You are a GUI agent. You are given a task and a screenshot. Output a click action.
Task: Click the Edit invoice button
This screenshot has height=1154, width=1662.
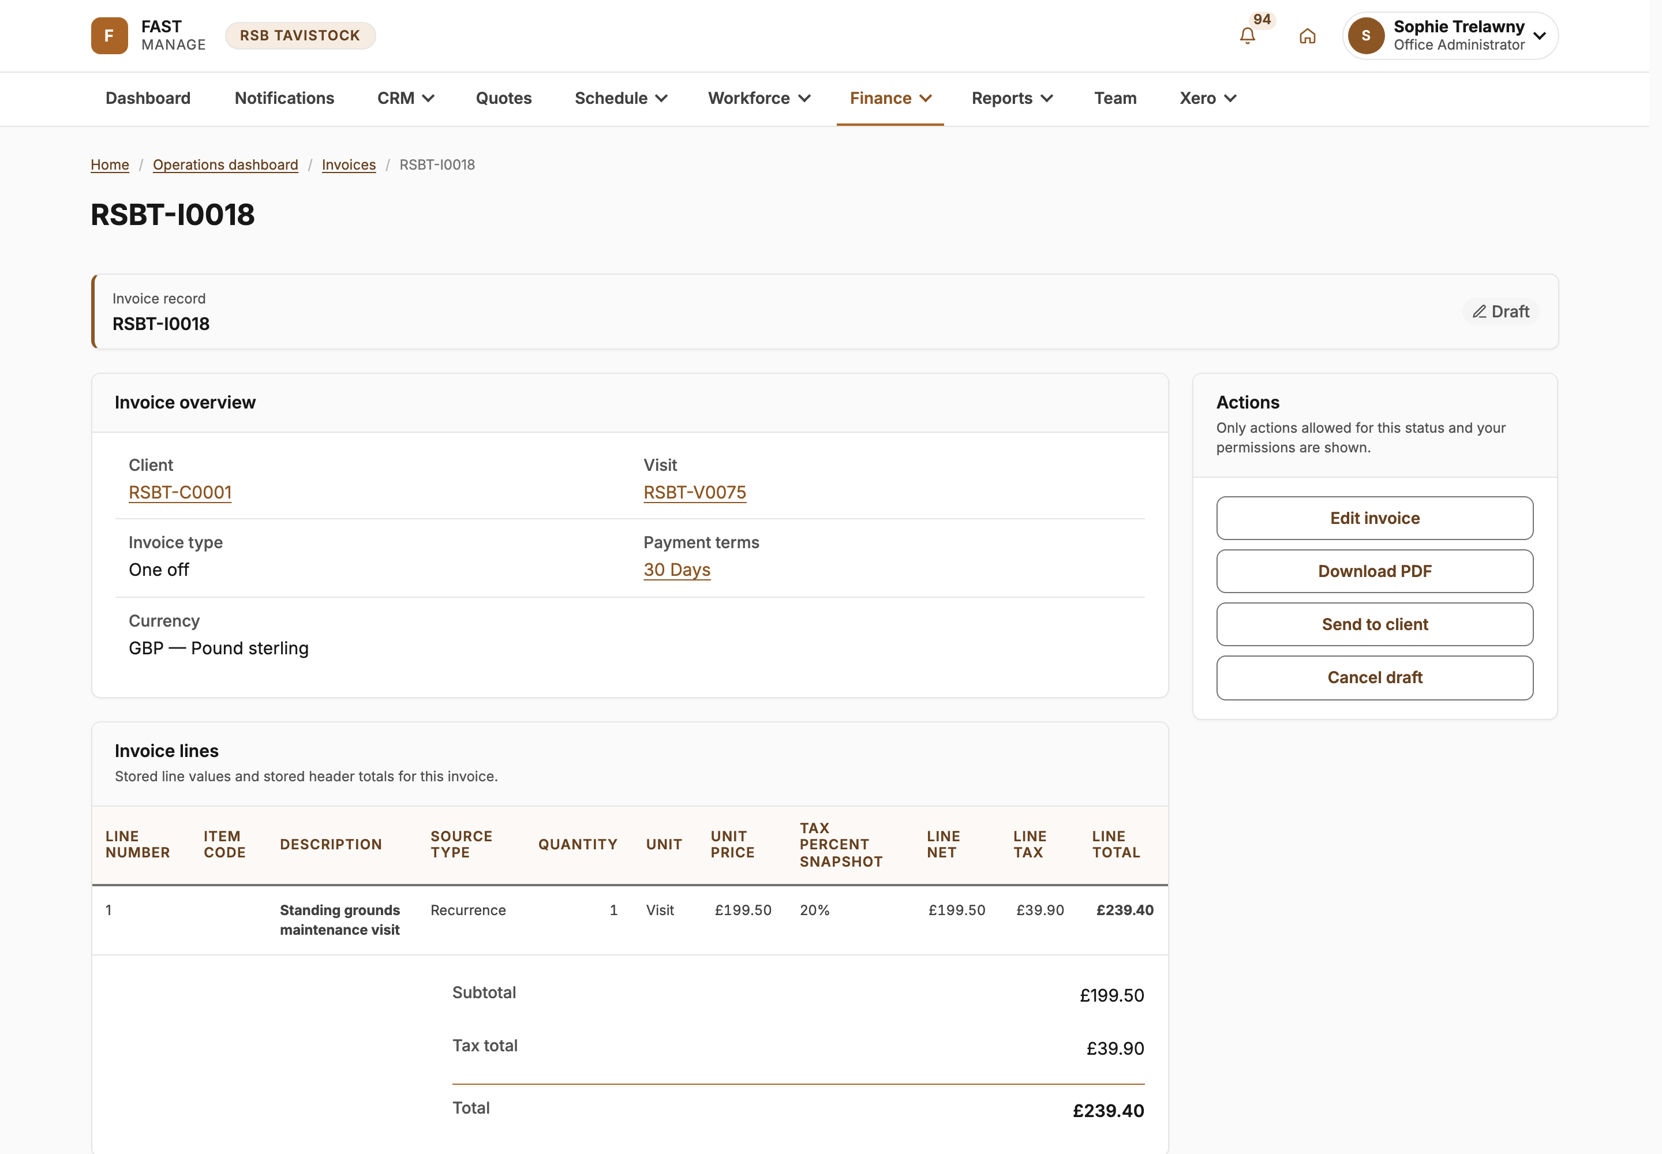(x=1374, y=518)
